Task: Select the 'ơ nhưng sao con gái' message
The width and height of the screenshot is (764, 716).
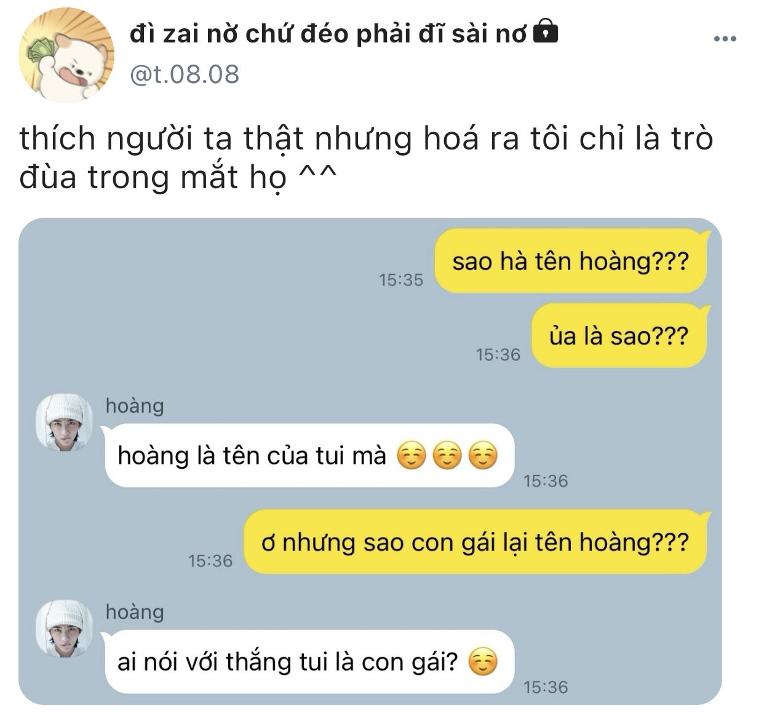Action: [477, 542]
